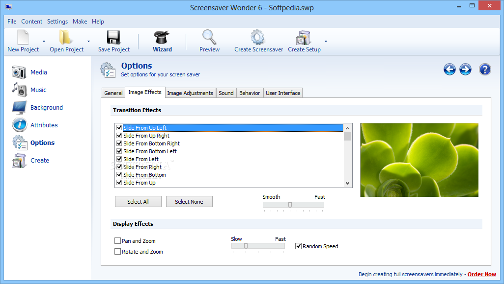Switch to the Behavior tab

pos(250,93)
